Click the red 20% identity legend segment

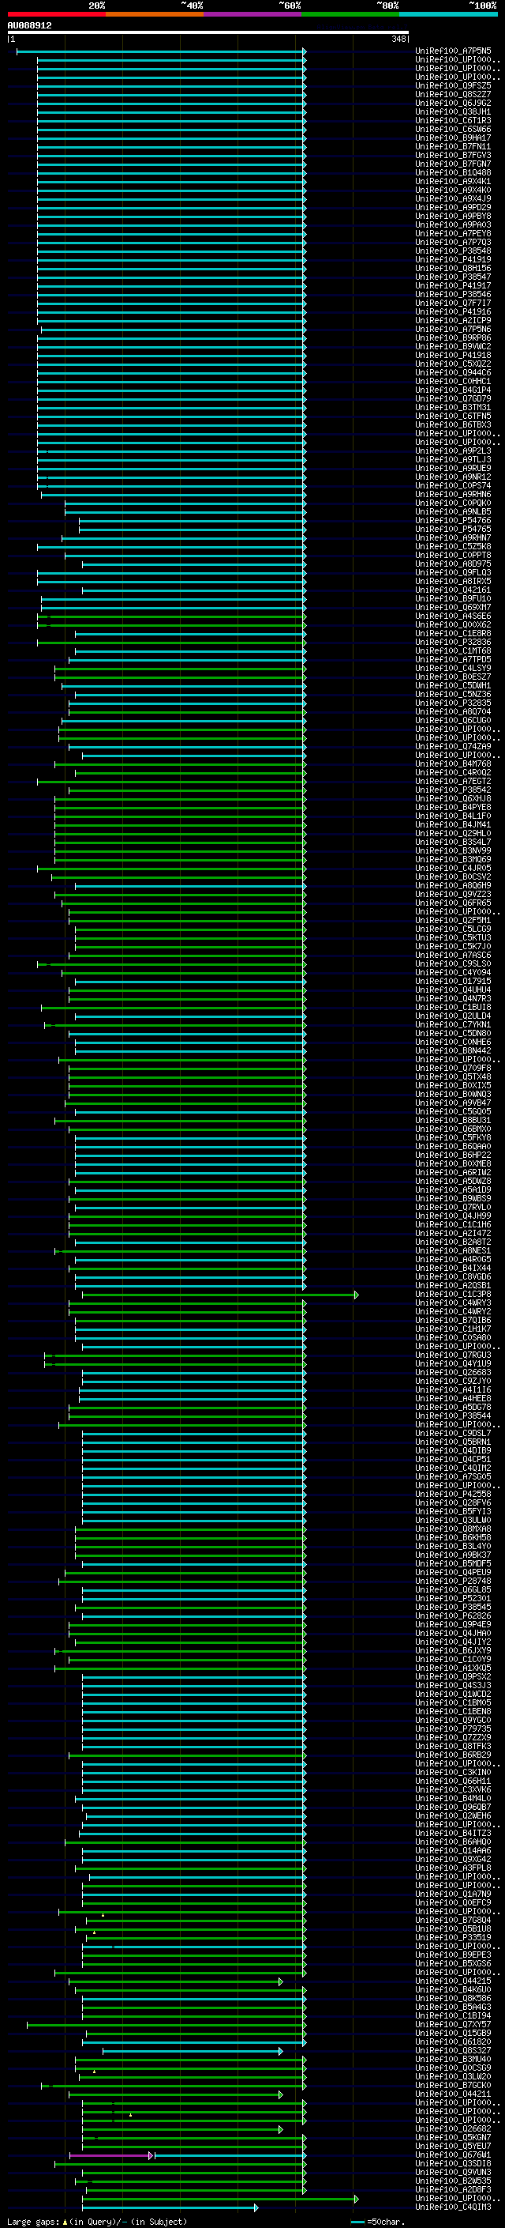pos(56,14)
